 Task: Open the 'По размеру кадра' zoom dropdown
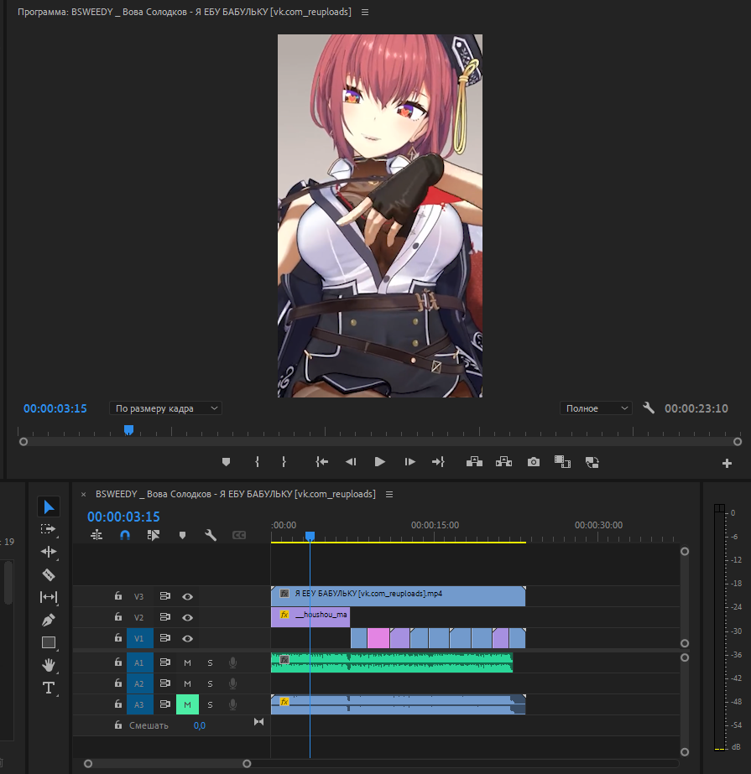point(165,408)
